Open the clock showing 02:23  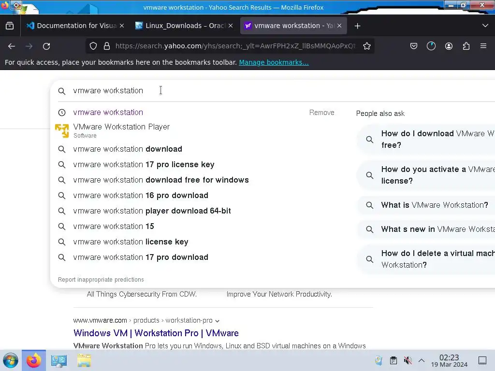449,361
